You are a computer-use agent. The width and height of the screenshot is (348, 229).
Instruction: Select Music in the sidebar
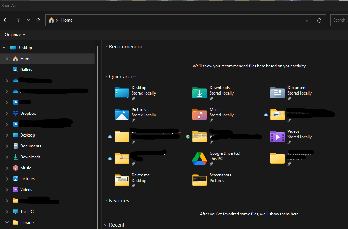click(27, 168)
